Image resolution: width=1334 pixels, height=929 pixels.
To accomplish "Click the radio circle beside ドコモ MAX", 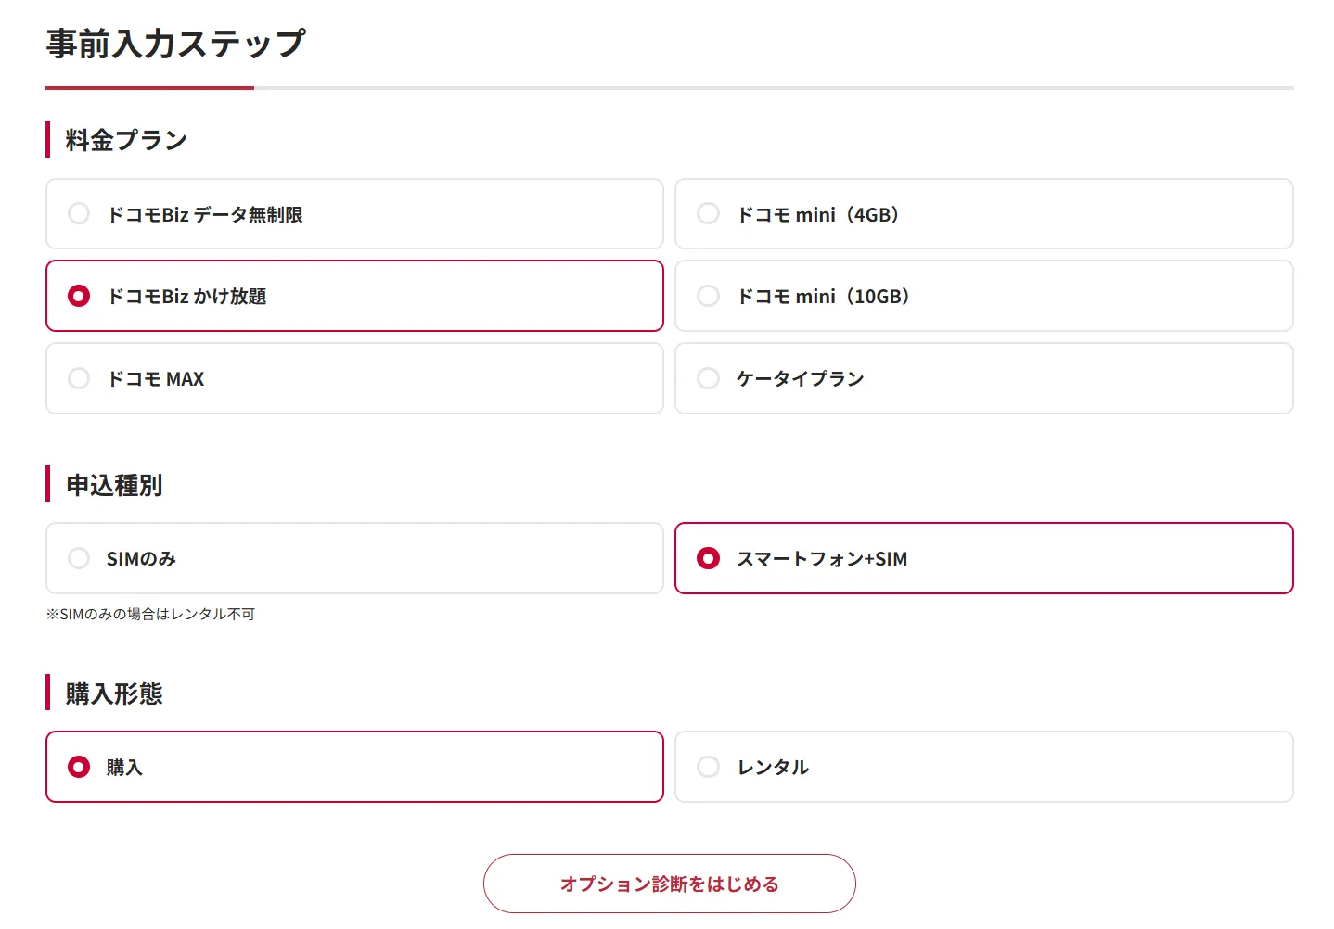I will coord(79,378).
